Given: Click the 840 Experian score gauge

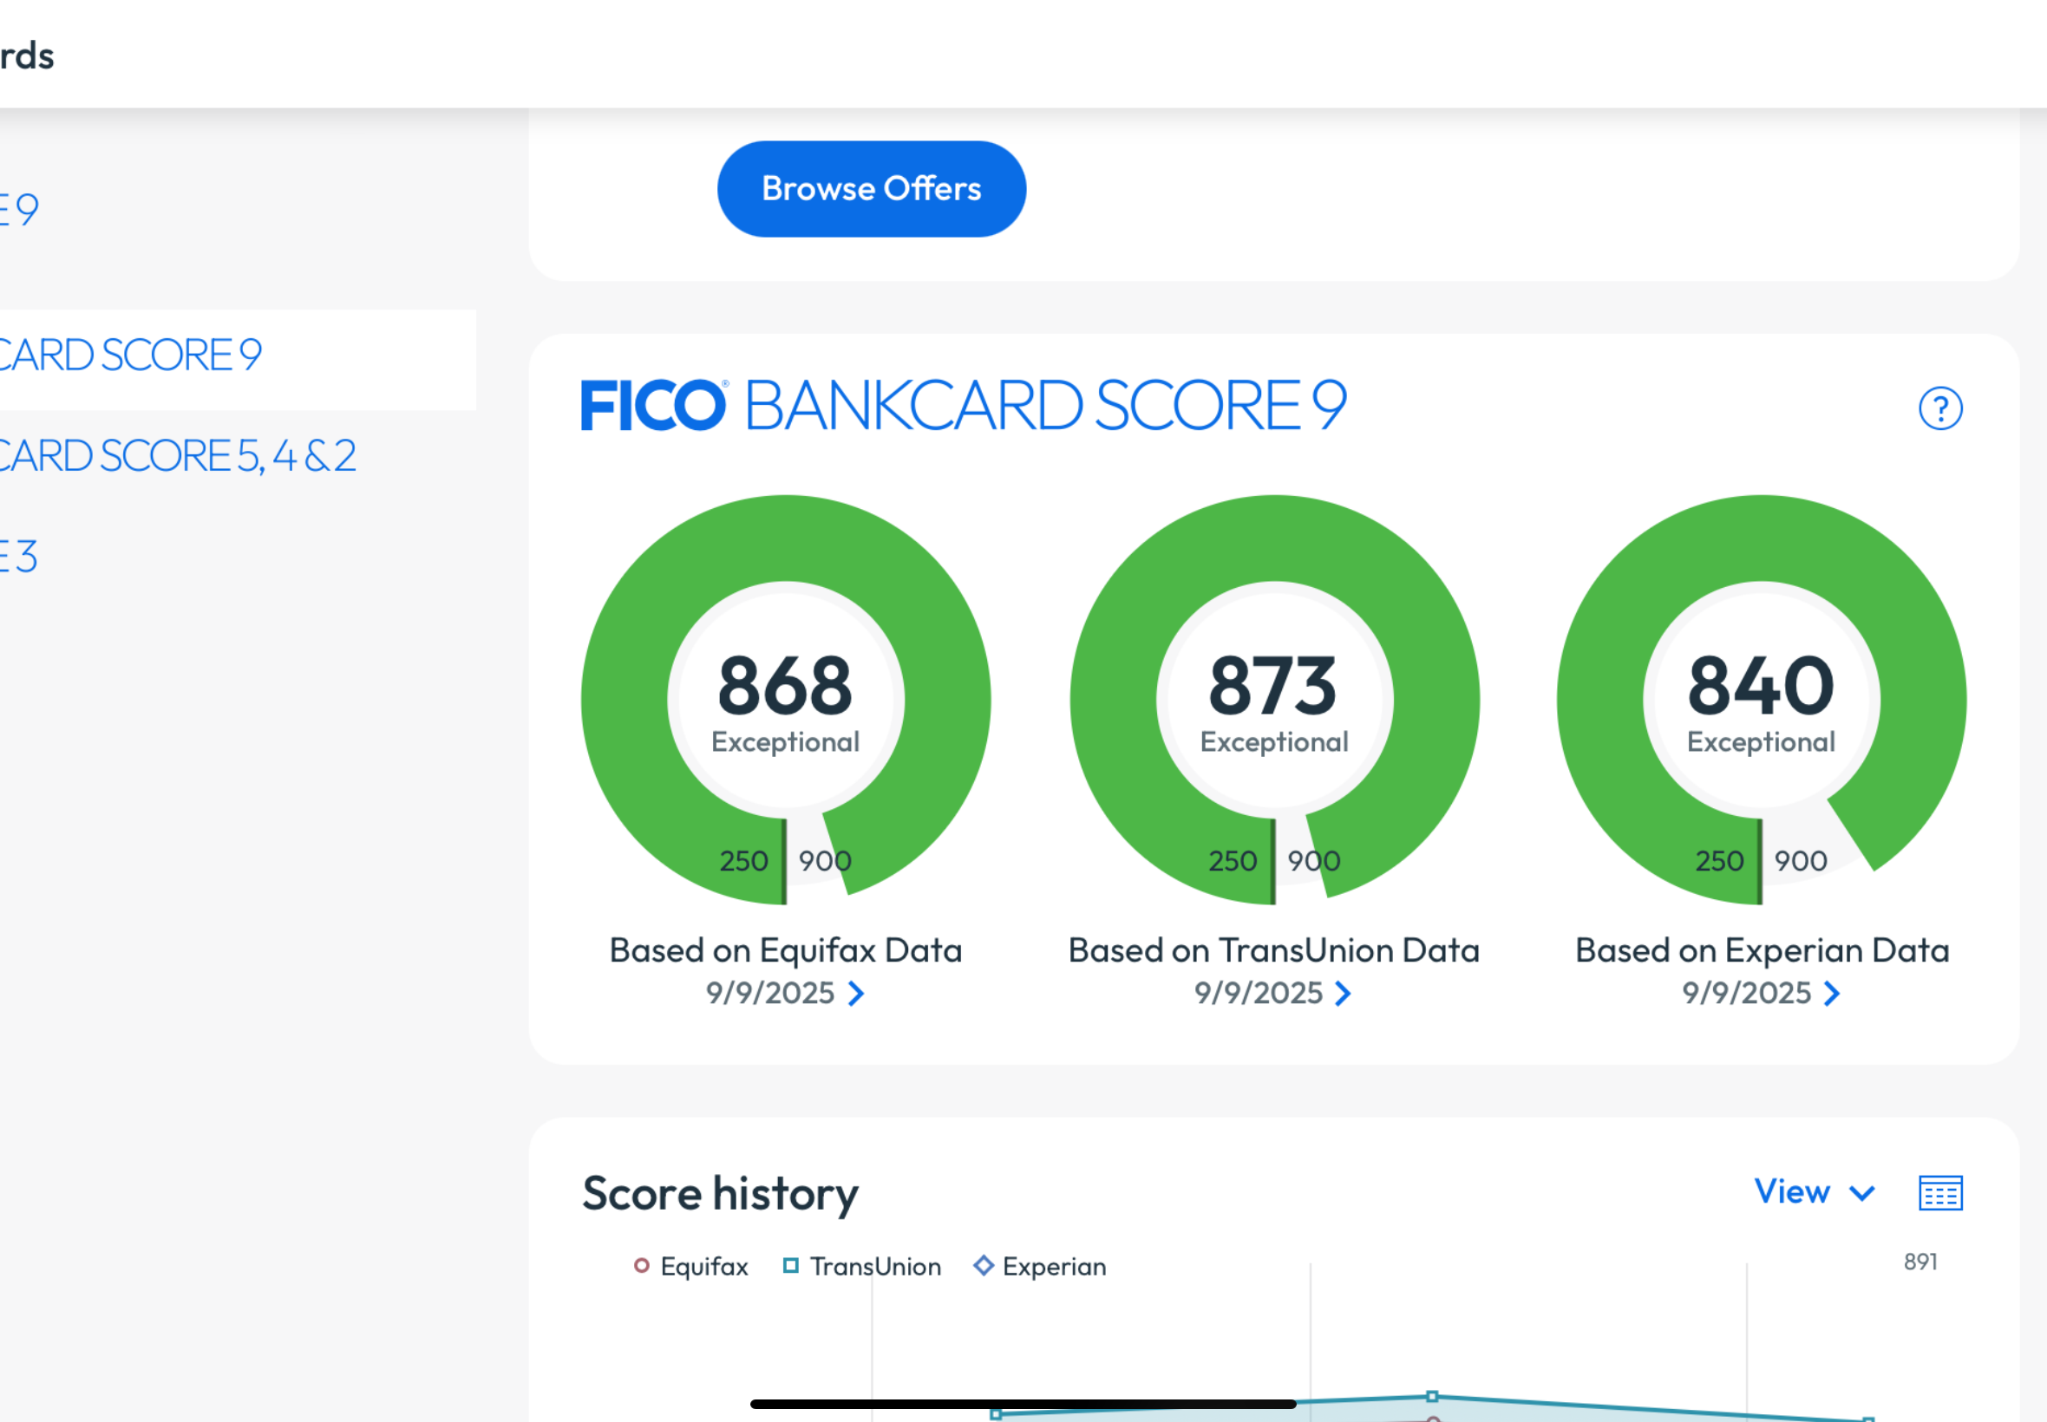Looking at the screenshot, I should tap(1761, 700).
